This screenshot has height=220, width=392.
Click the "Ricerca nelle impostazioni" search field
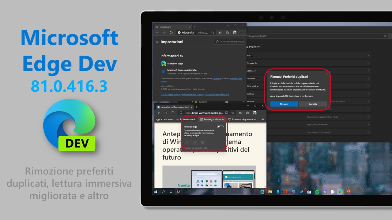tap(229, 42)
